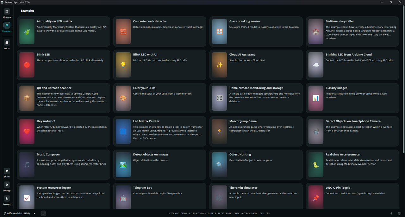Click the Arduino Cloud white cloud icon
The width and height of the screenshot is (405, 217).
pos(316,65)
